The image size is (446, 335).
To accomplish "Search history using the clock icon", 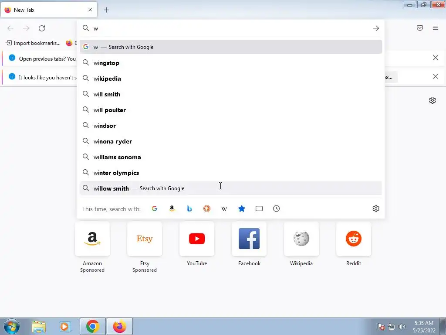I will (x=277, y=209).
